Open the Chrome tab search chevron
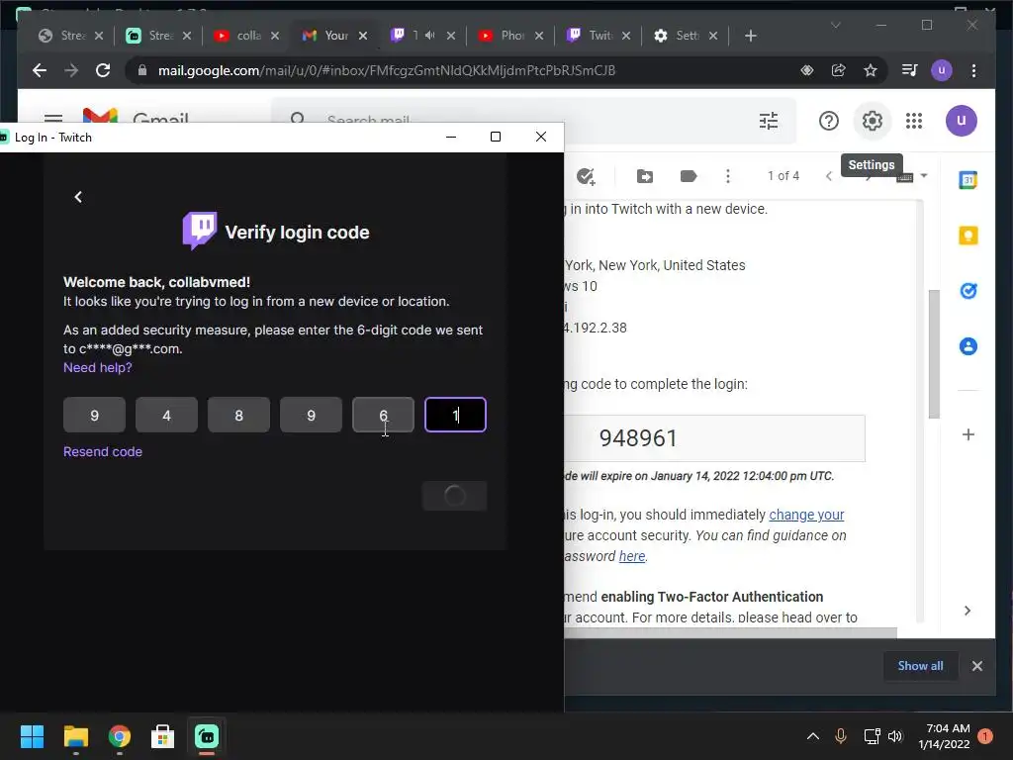 click(x=835, y=25)
